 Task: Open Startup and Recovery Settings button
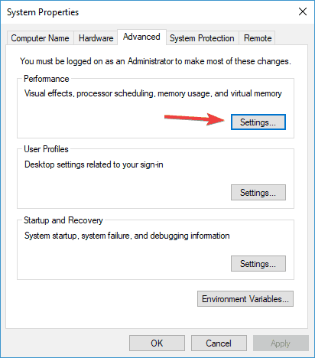click(x=258, y=264)
